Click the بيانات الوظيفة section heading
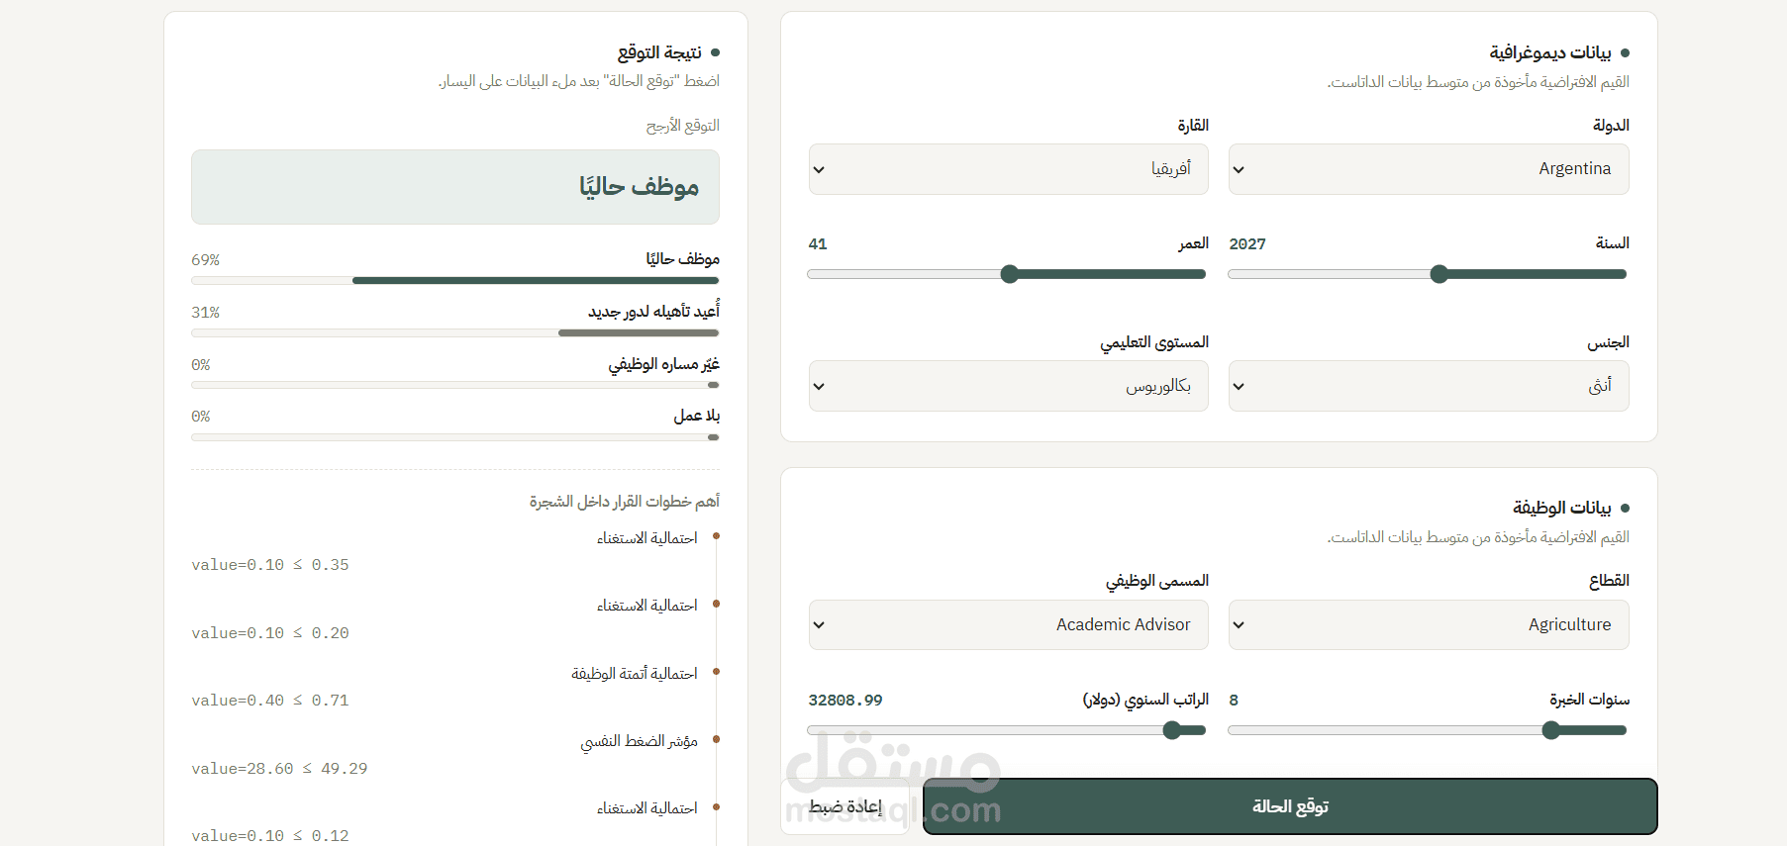1787x846 pixels. 1561,508
